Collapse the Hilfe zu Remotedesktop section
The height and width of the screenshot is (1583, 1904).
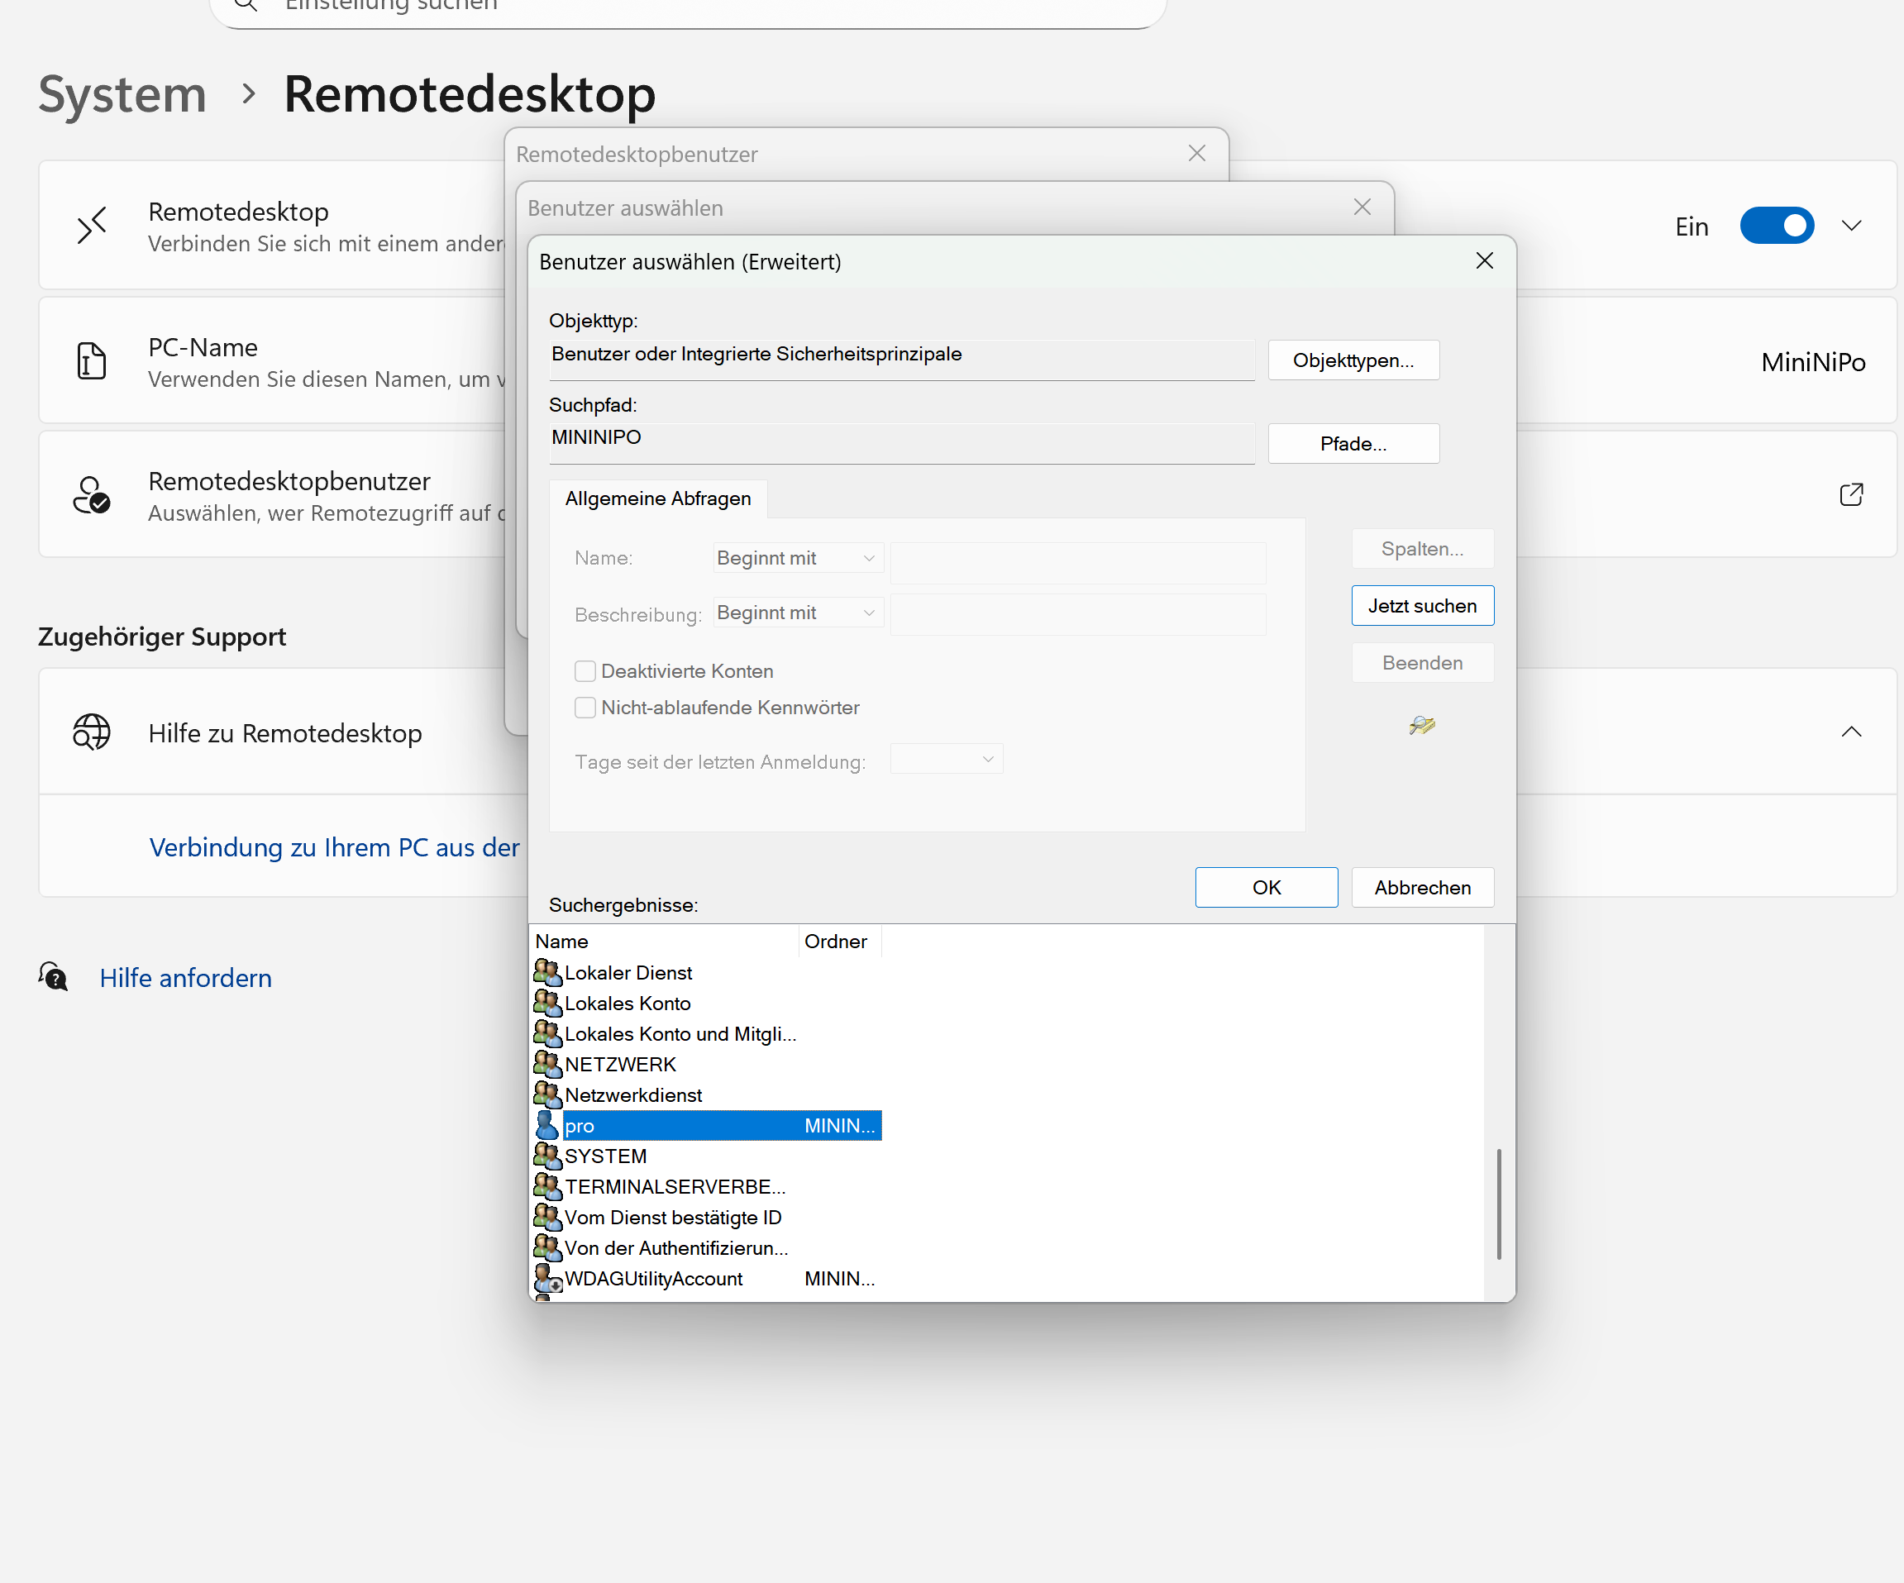click(x=1850, y=732)
